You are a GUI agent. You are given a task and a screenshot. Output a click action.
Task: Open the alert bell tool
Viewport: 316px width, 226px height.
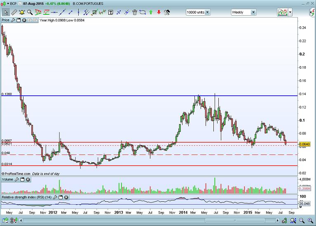click(x=22, y=12)
